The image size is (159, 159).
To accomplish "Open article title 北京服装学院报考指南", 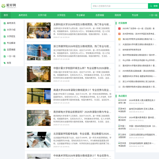I will pyautogui.click(x=82, y=134).
